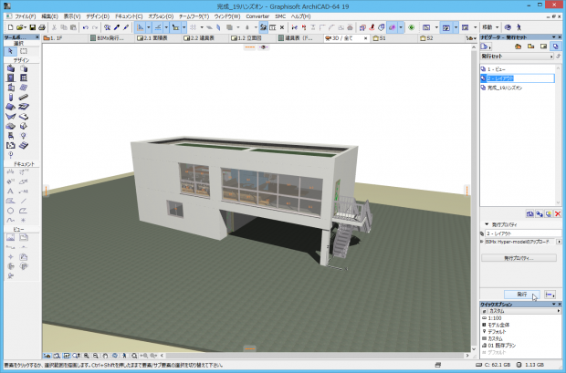Open the 発行セット dropdown in Navigator
The image size is (566, 373).
click(518, 57)
